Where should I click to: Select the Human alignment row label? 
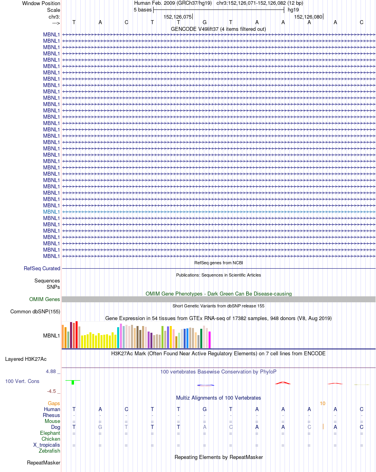click(x=52, y=409)
